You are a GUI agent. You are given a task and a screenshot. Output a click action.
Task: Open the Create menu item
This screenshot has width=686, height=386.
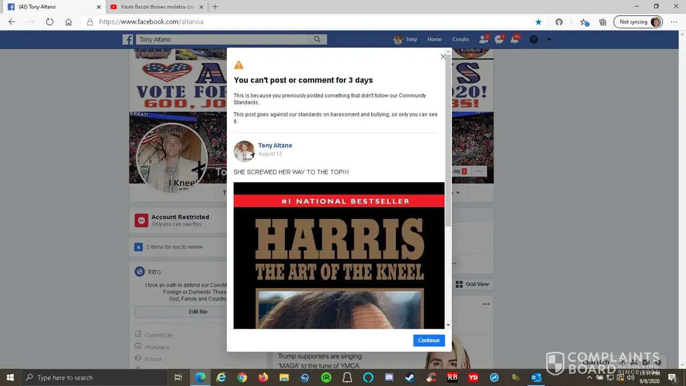coord(460,39)
